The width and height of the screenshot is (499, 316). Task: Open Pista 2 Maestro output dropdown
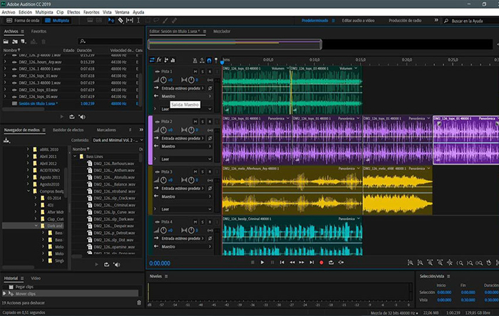pos(186,147)
